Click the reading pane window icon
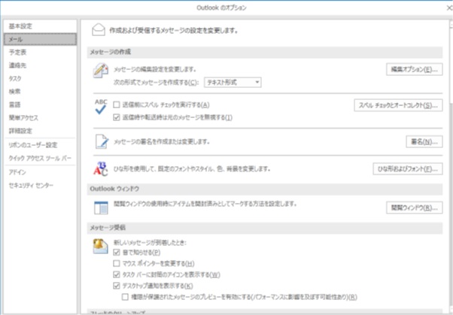Image resolution: width=453 pixels, height=315 pixels. (100, 206)
